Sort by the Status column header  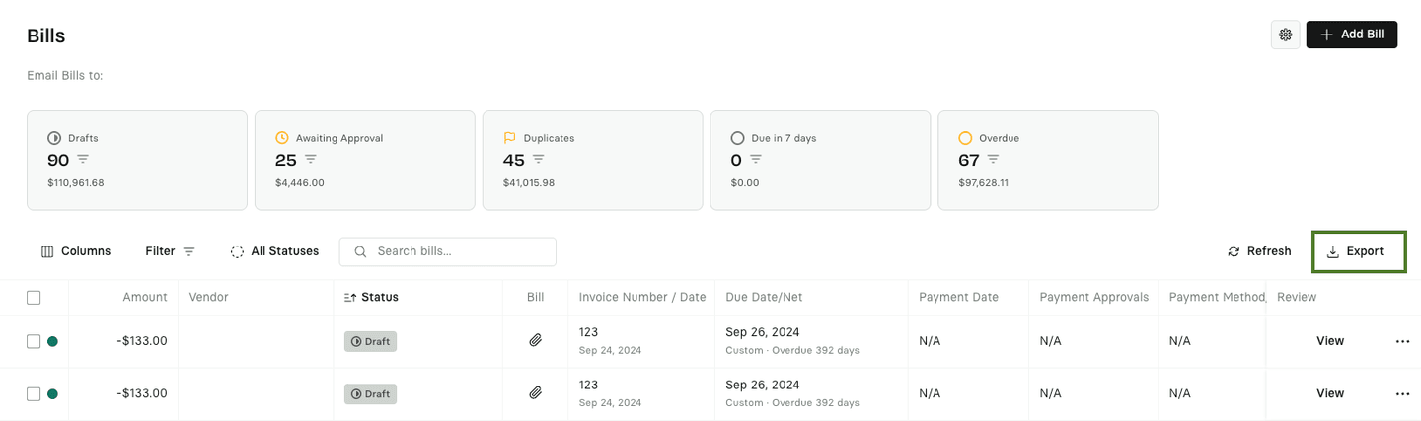(x=371, y=297)
